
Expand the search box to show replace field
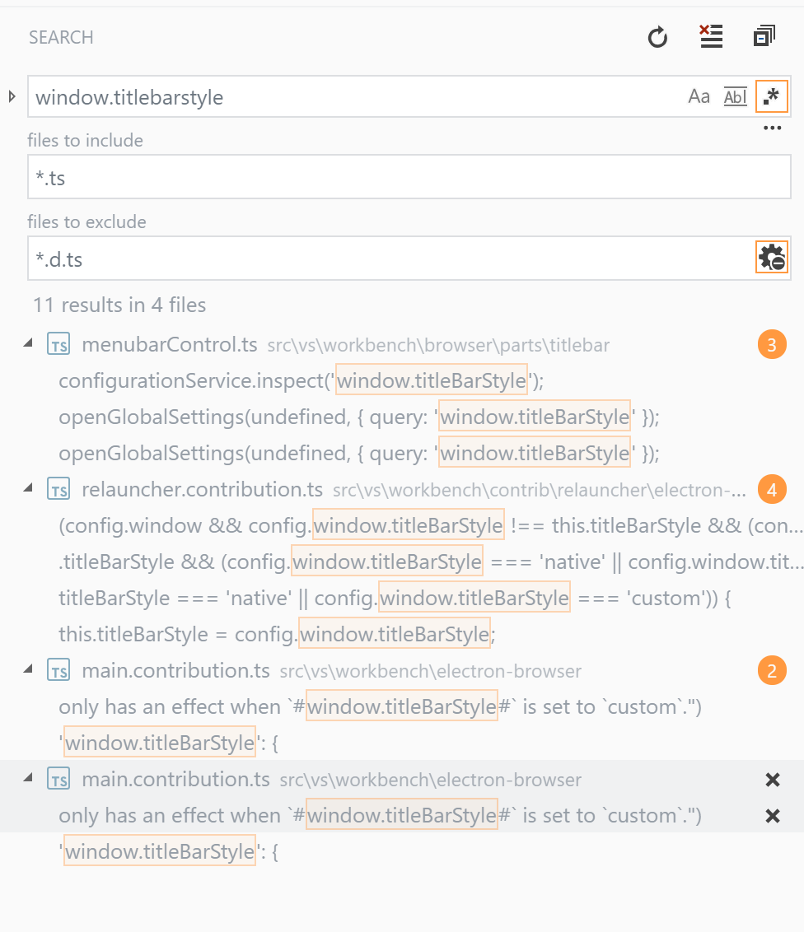(x=11, y=96)
